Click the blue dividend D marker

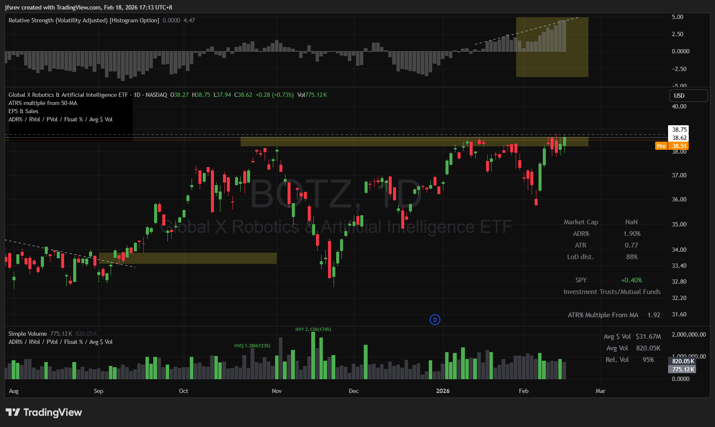pyautogui.click(x=435, y=319)
